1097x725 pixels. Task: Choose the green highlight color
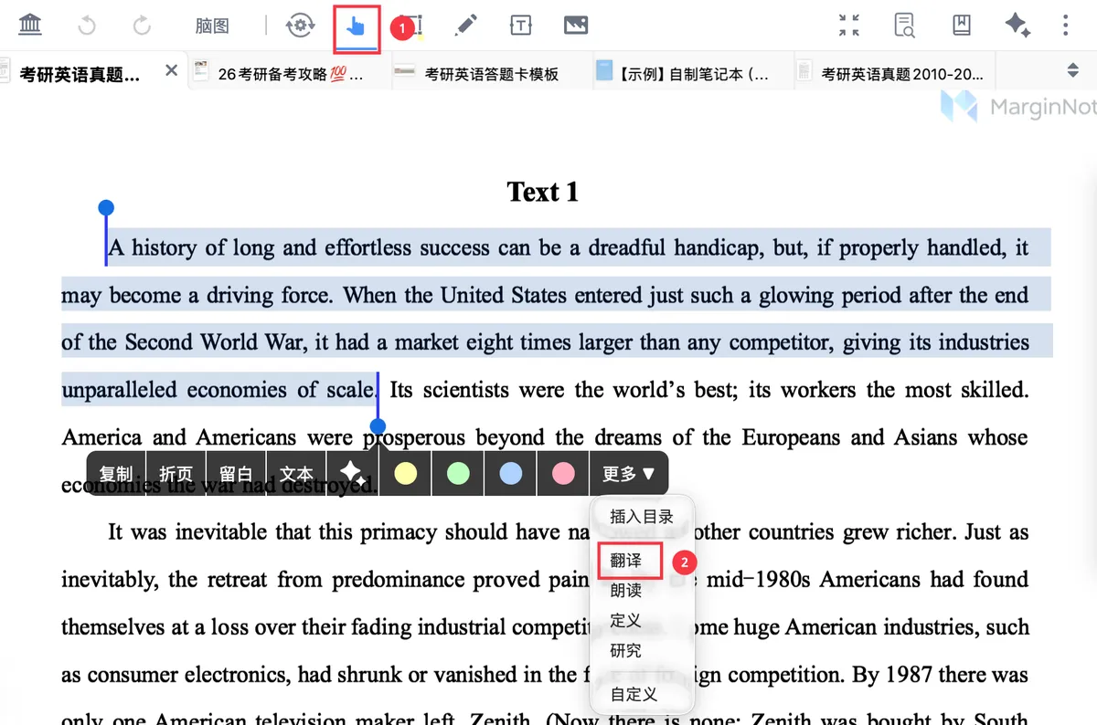click(458, 473)
